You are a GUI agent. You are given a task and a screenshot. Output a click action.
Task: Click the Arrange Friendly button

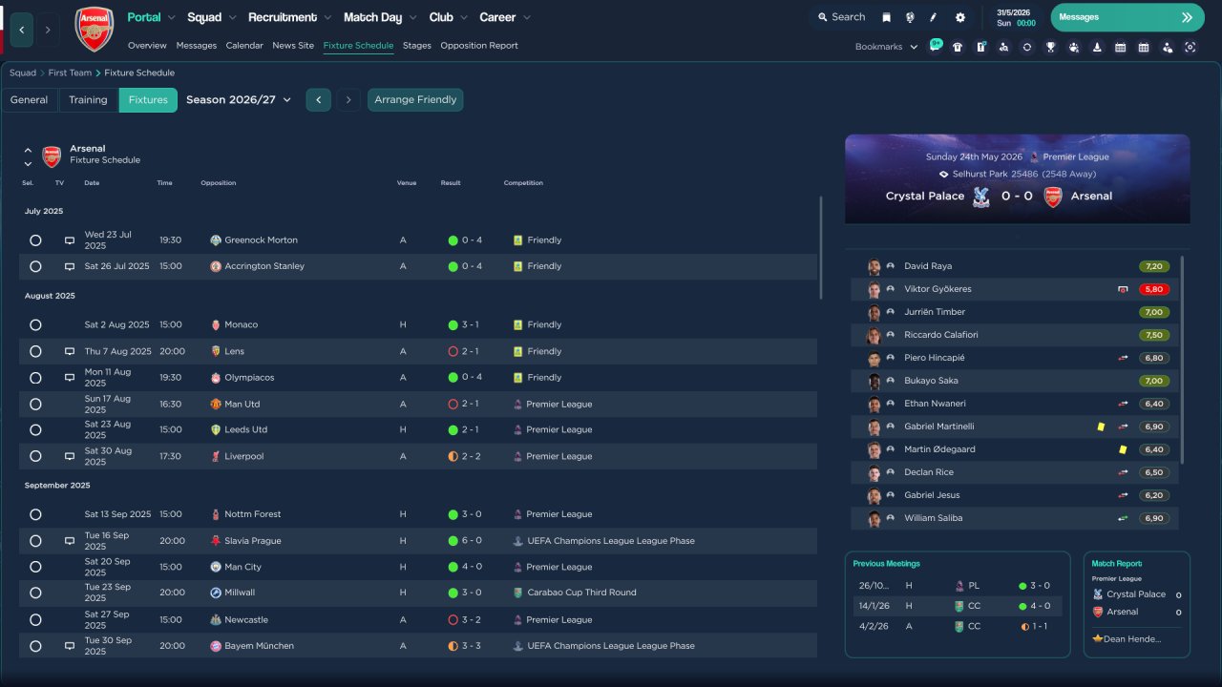(x=415, y=100)
